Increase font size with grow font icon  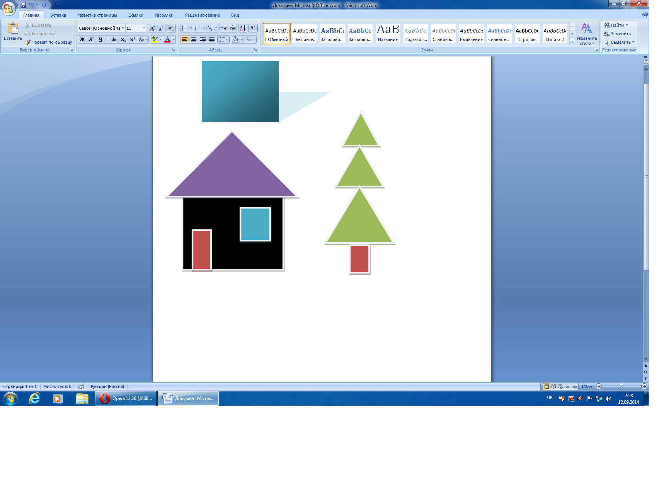coord(152,28)
